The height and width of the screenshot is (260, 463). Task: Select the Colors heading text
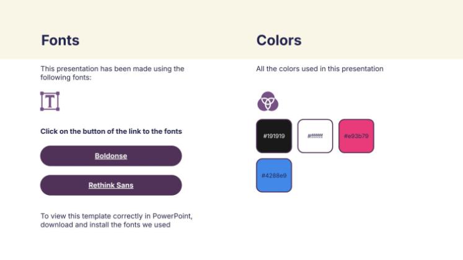tap(279, 40)
